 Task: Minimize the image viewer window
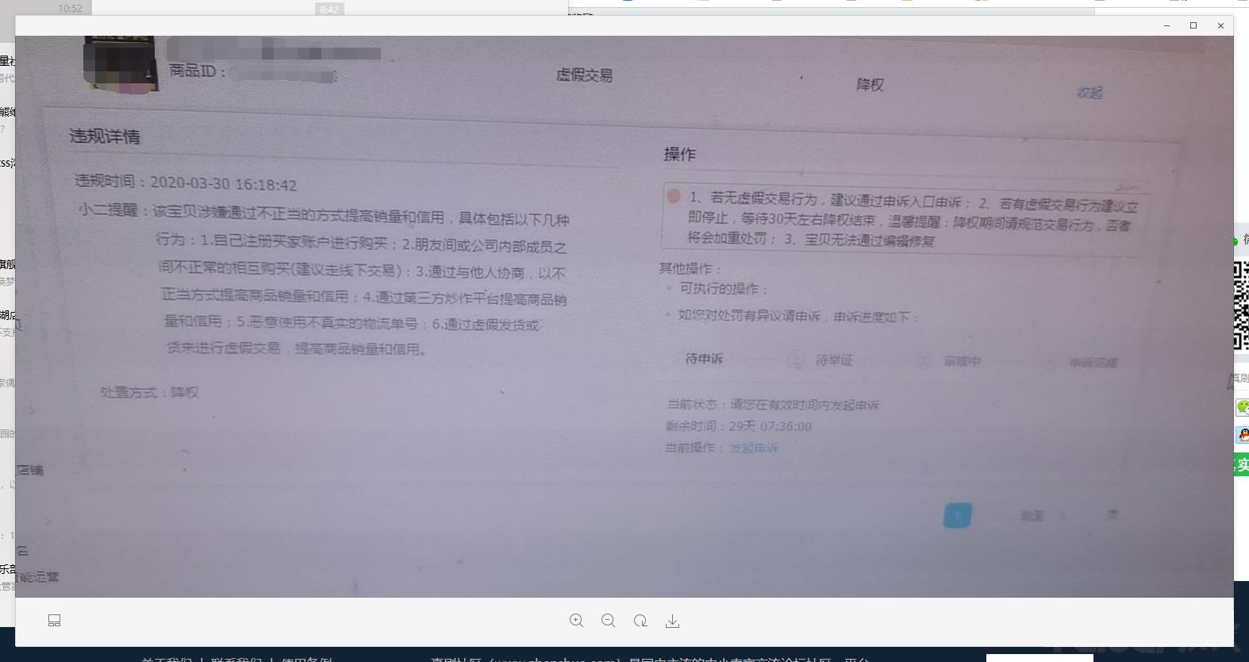(1166, 25)
